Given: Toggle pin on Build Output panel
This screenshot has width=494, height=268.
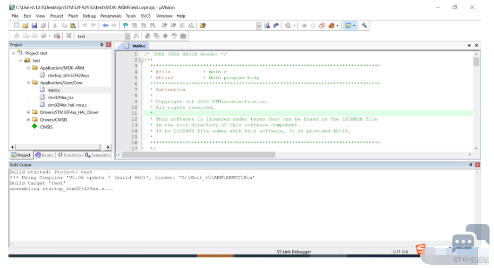Looking at the screenshot, I should (x=471, y=165).
